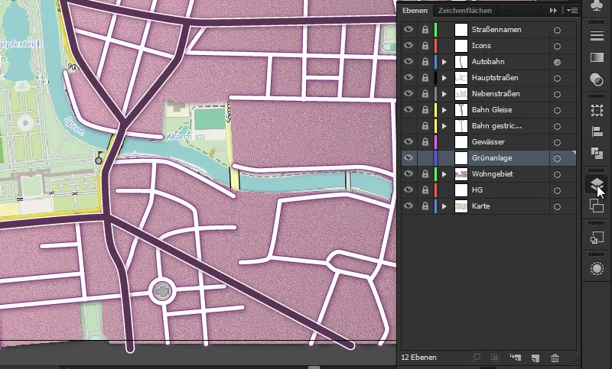
Task: Click the Hauptstraßen layer name
Action: [x=494, y=77]
